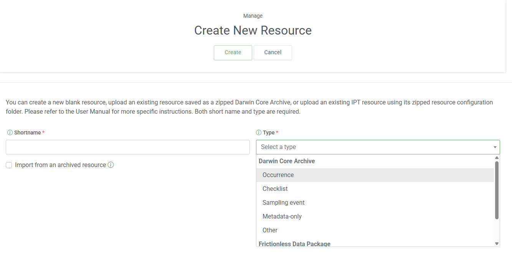Click the info icon beside Import option
The height and width of the screenshot is (255, 512).
click(x=111, y=165)
